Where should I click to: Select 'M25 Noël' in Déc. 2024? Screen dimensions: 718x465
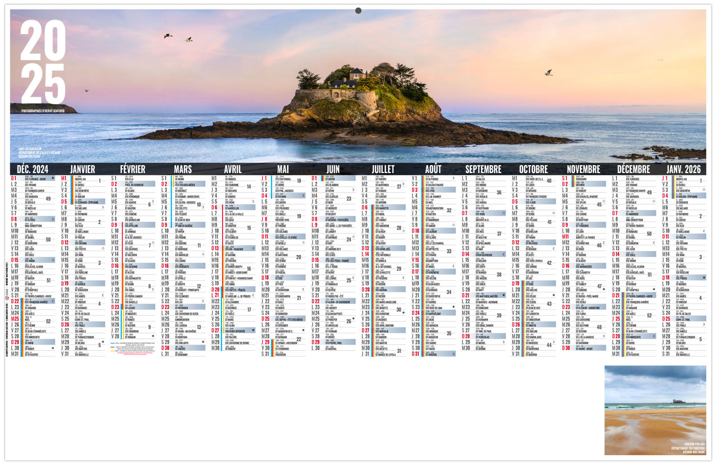(x=32, y=319)
